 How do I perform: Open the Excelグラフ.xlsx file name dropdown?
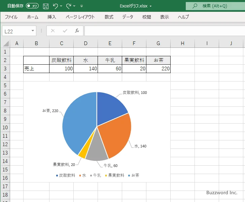click(x=151, y=6)
